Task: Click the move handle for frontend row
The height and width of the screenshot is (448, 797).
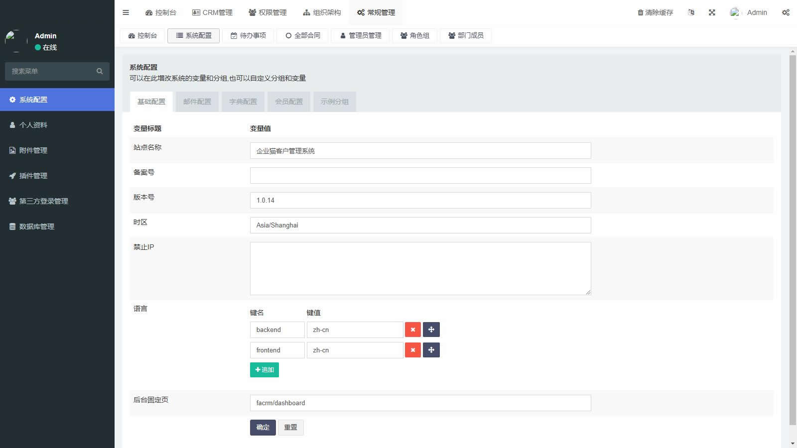Action: point(431,350)
